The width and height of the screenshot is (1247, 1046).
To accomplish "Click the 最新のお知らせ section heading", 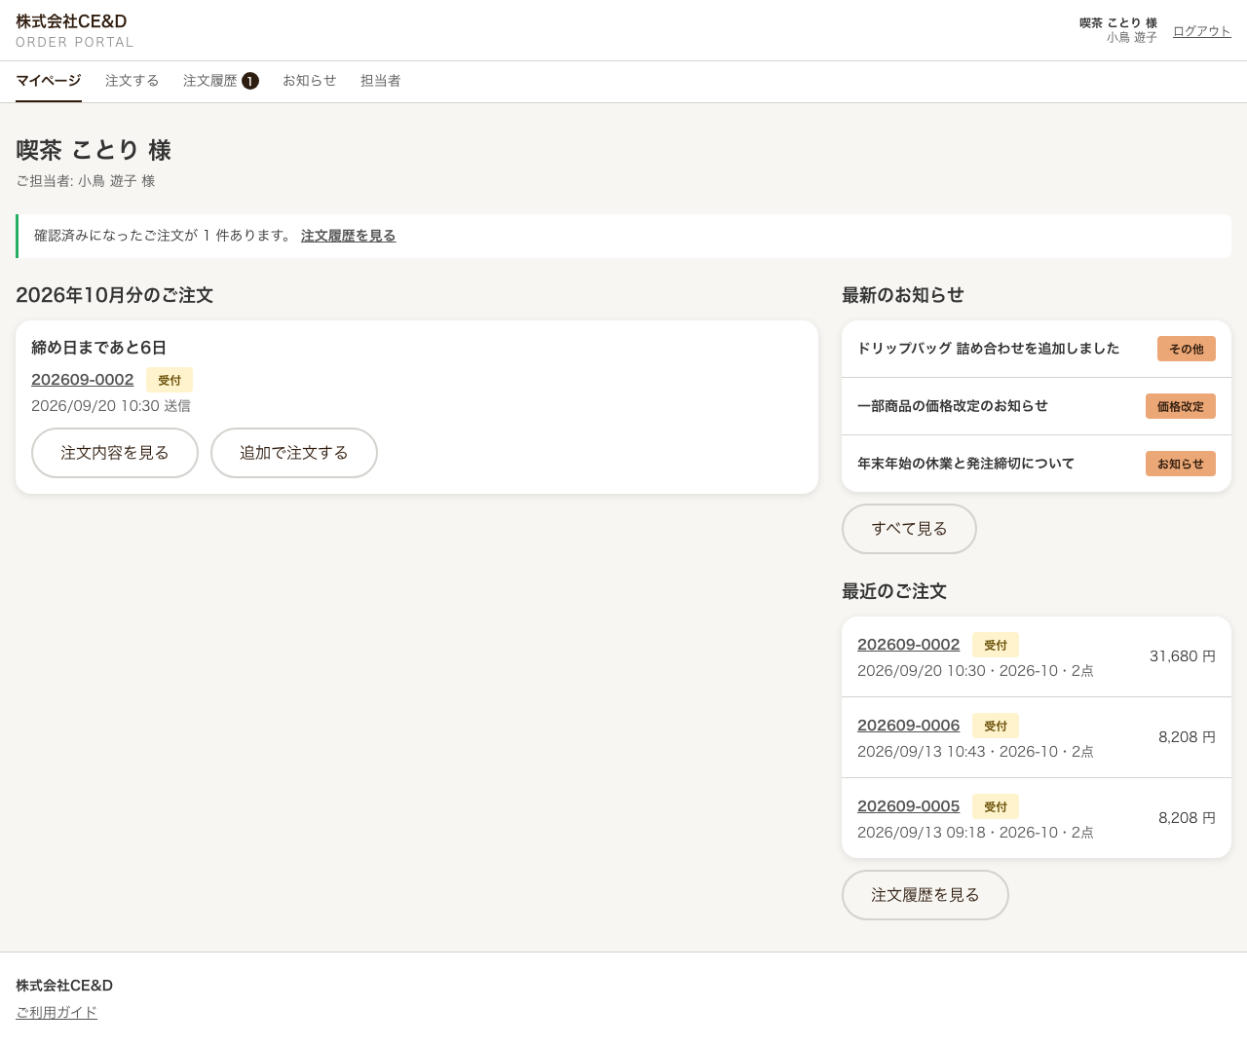I will pos(903,295).
